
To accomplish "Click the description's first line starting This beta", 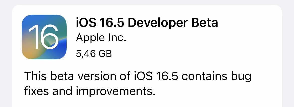I will click(138, 77).
